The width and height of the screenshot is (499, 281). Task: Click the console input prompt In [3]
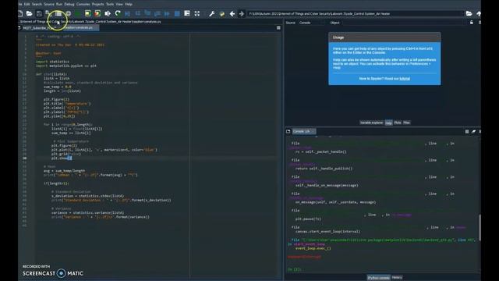[x=295, y=269]
